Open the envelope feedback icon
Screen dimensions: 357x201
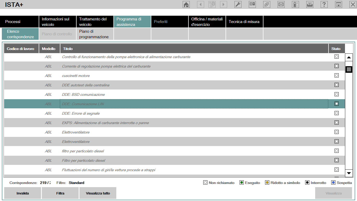click(x=281, y=4)
